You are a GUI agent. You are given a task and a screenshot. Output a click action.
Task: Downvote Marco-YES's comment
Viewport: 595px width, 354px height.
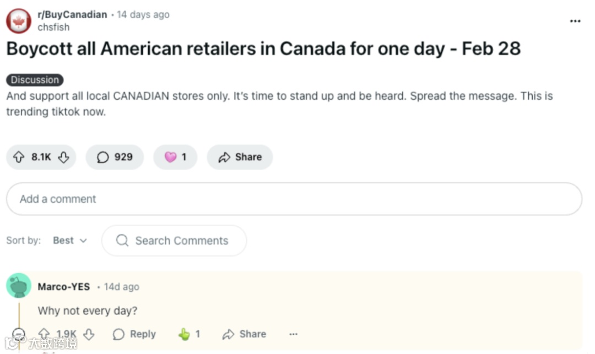(x=89, y=334)
